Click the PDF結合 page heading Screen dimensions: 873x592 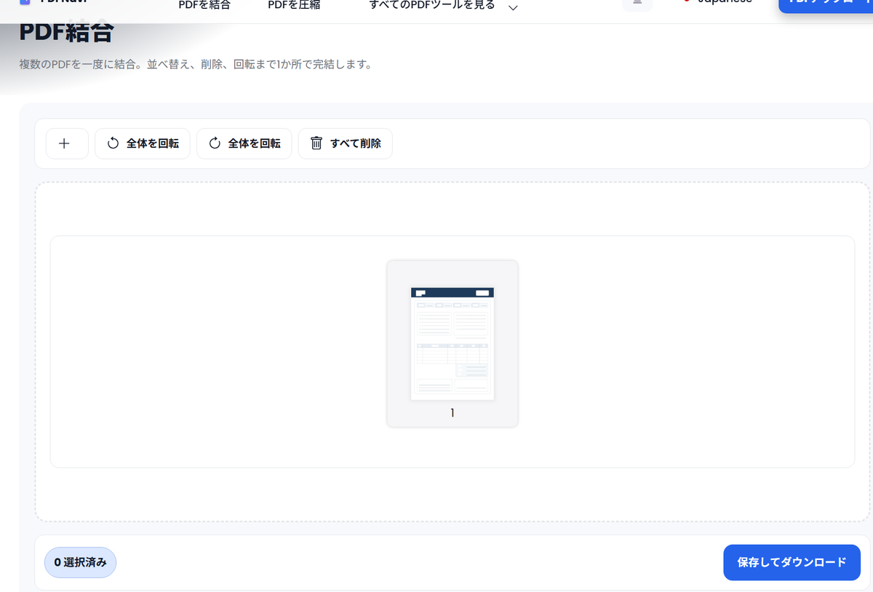point(65,32)
